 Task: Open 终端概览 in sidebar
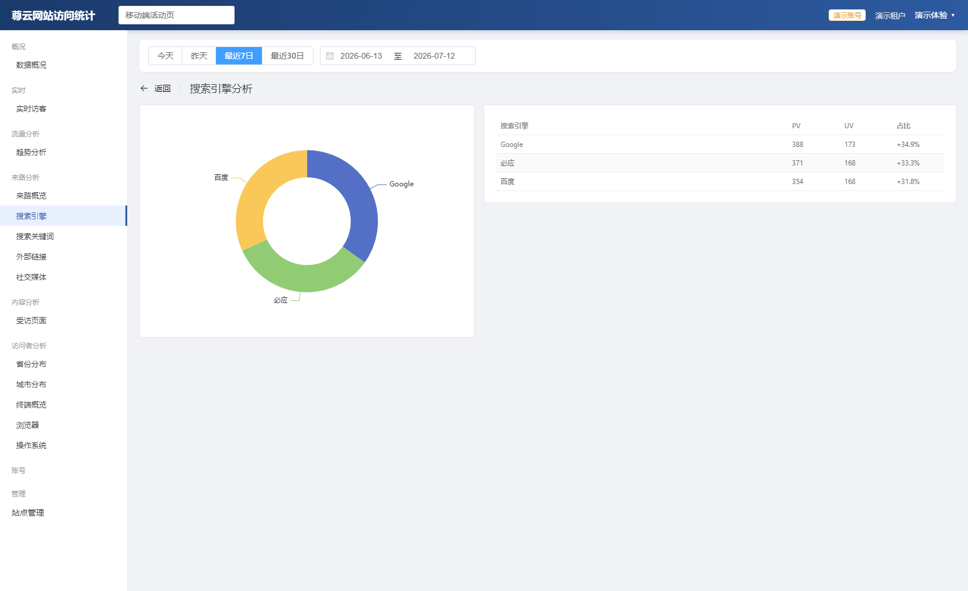click(63, 405)
